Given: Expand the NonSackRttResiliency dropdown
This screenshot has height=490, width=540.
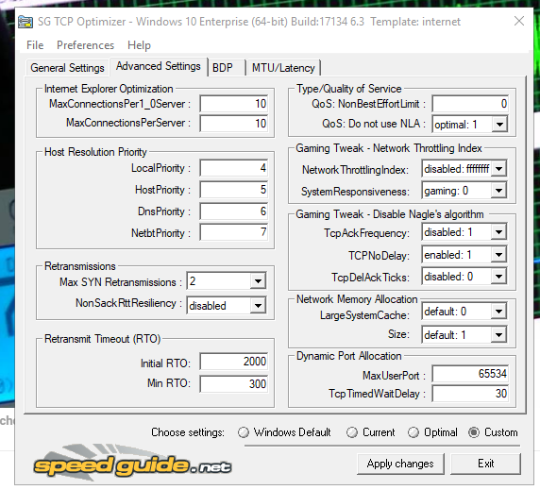Looking at the screenshot, I should [258, 306].
